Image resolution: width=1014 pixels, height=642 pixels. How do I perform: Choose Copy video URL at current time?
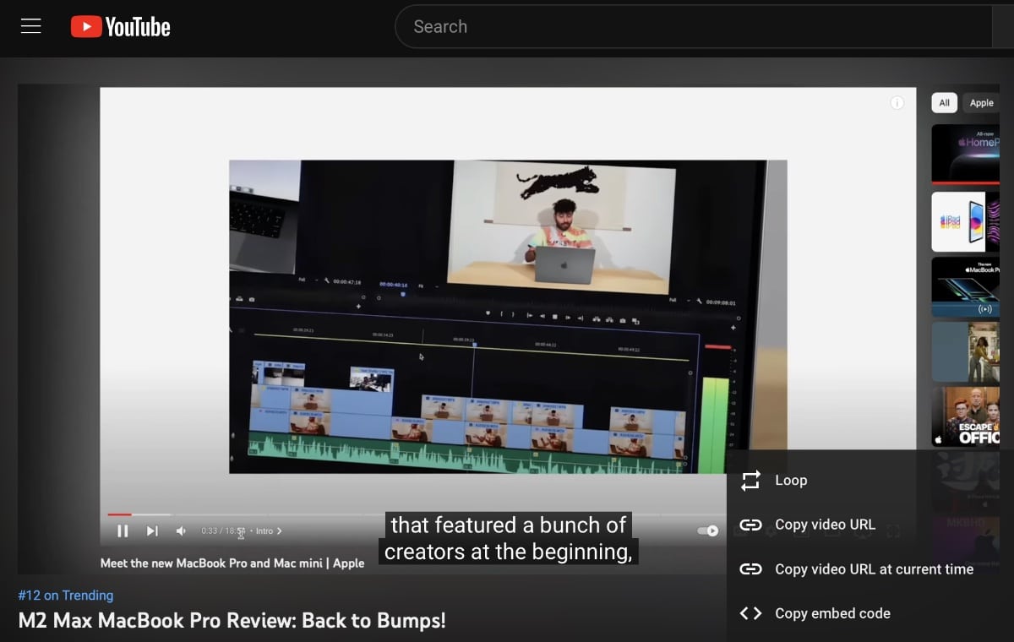click(x=874, y=569)
